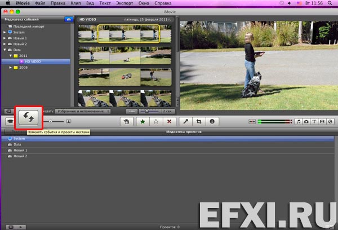The height and width of the screenshot is (230, 338).
Task: Collapse the Data disk in event library
Action: tap(5, 50)
